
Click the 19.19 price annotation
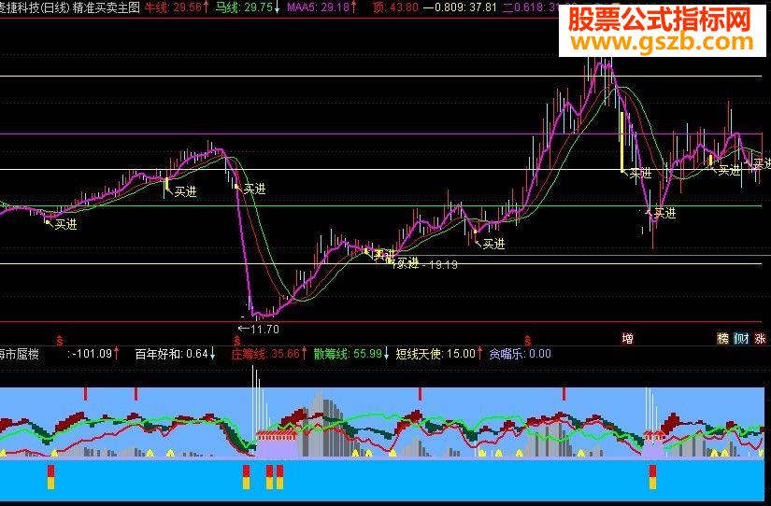click(444, 265)
